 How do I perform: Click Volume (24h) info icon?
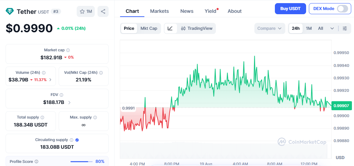[44, 73]
